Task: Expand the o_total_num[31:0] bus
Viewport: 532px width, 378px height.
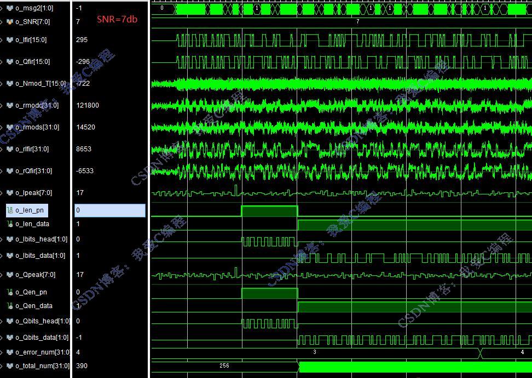Action: pyautogui.click(x=2, y=366)
